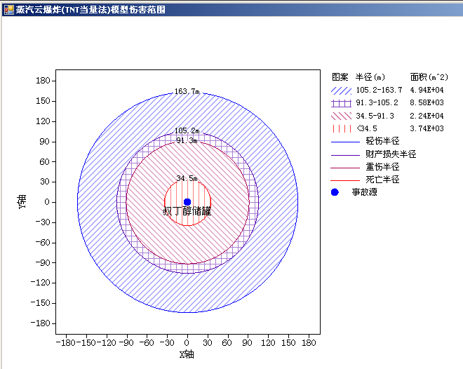Click the X轴 axis title

pyautogui.click(x=187, y=354)
